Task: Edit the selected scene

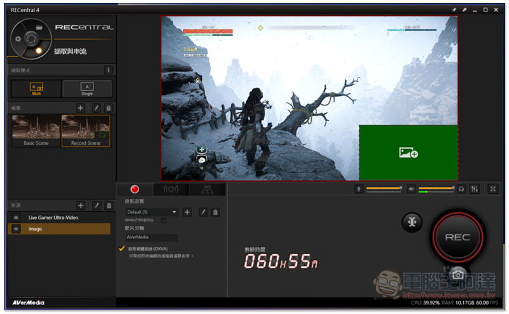Action: [97, 107]
